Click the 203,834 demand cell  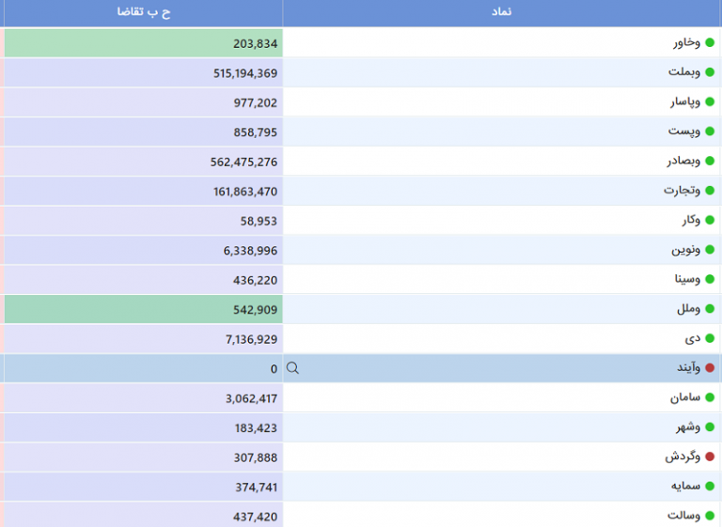coord(143,43)
